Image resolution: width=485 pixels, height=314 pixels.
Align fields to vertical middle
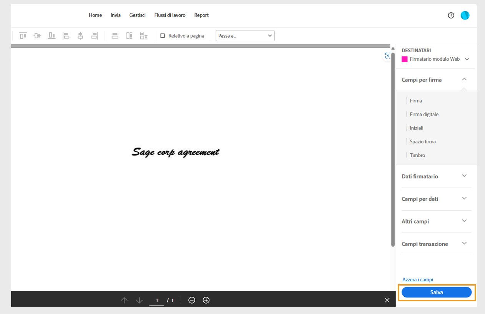[x=37, y=36]
